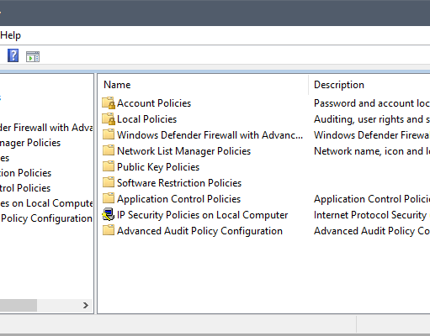The width and height of the screenshot is (430, 336).
Task: Click the tree pane scroll right arrow
Action: click(x=86, y=305)
